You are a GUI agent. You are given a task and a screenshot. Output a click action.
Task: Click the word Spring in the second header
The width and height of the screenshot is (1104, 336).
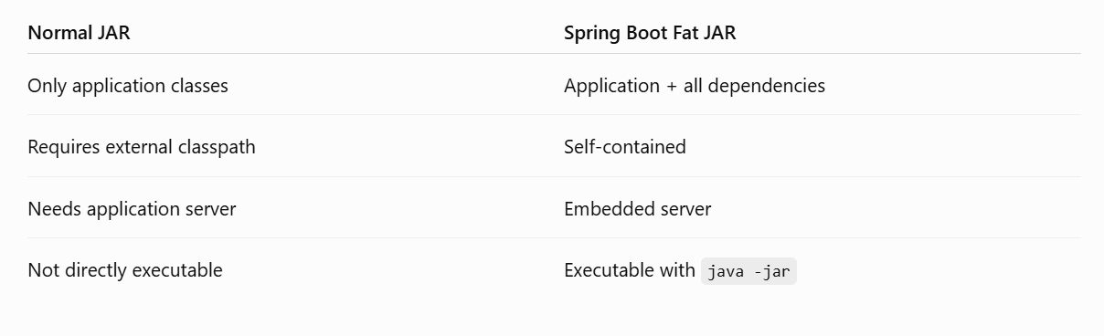[589, 34]
